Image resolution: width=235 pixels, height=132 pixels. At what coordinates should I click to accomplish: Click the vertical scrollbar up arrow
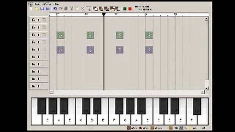pyautogui.click(x=206, y=19)
